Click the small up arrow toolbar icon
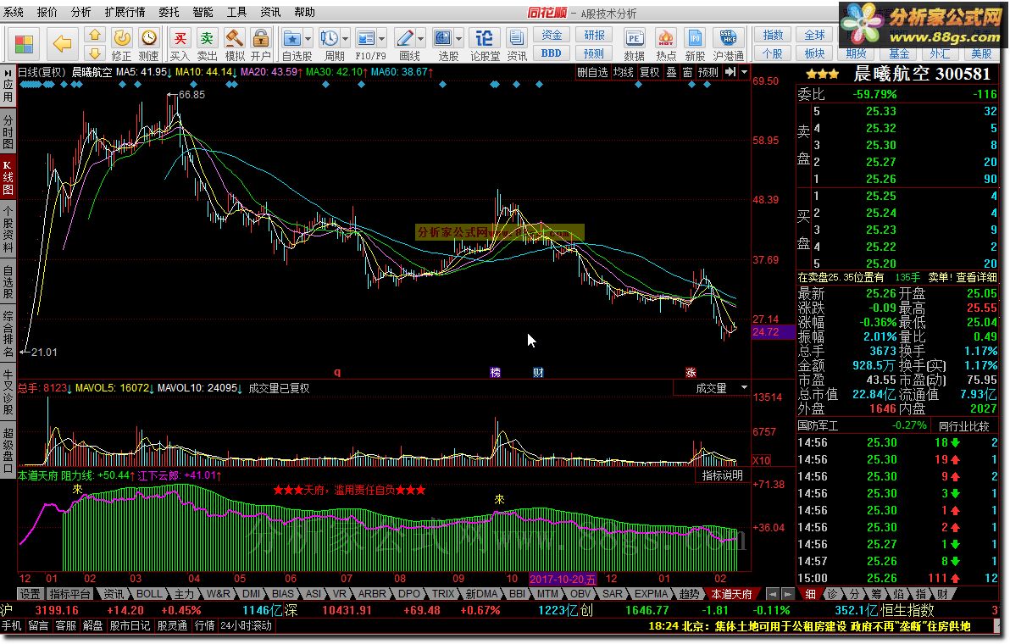The height and width of the screenshot is (644, 1010). click(x=95, y=36)
